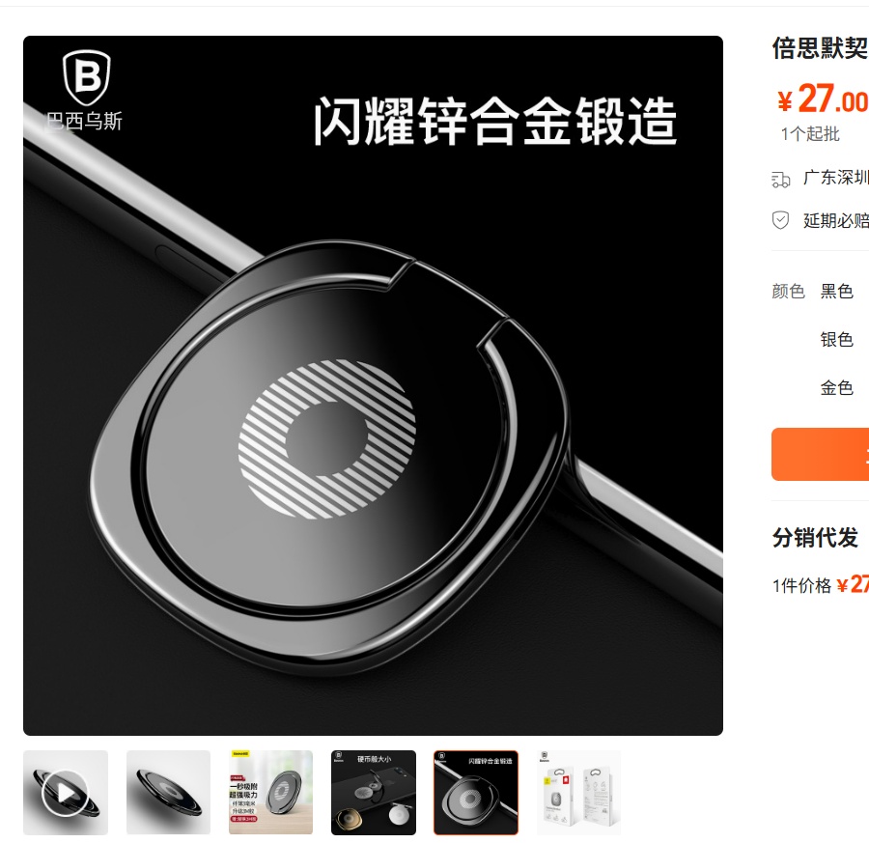Open the wooden desk ring thumbnail

click(271, 793)
